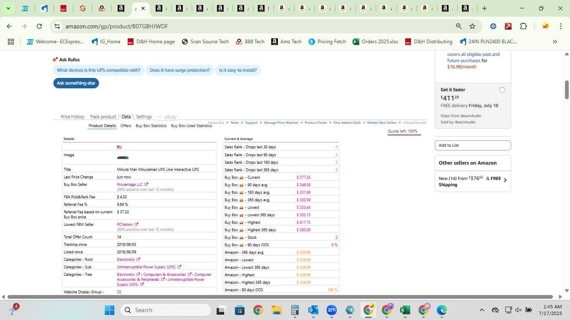
Task: Open the Chrome apps grid icon
Action: (x=11, y=42)
